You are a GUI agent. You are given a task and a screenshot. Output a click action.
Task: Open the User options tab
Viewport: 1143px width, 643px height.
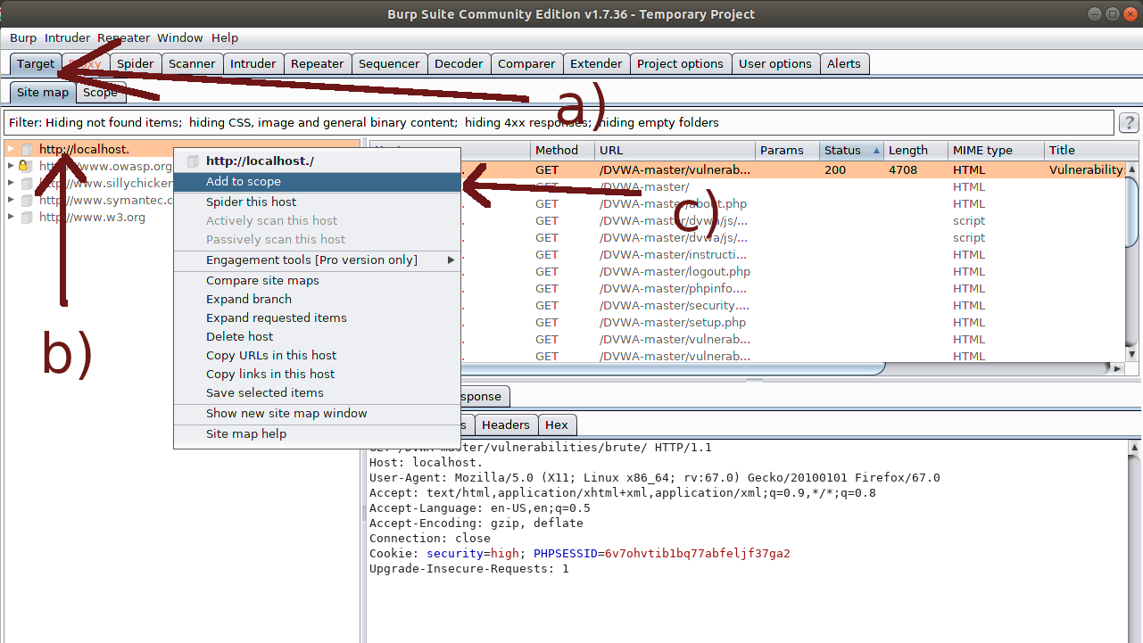click(775, 64)
